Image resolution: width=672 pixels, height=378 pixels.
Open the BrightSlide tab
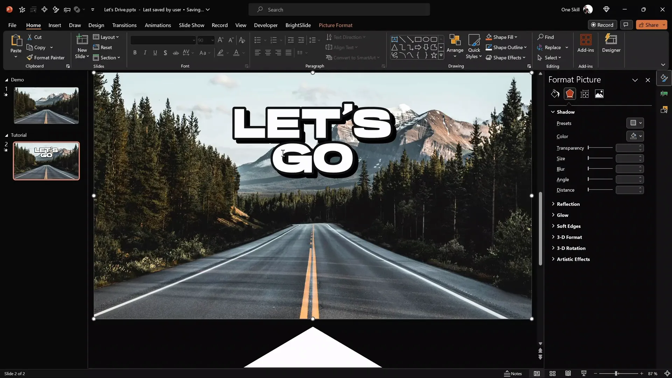point(298,25)
